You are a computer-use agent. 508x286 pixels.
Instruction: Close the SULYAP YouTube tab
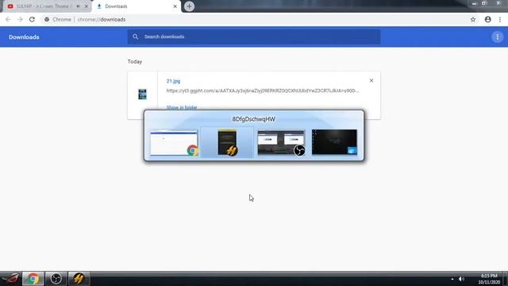87,6
